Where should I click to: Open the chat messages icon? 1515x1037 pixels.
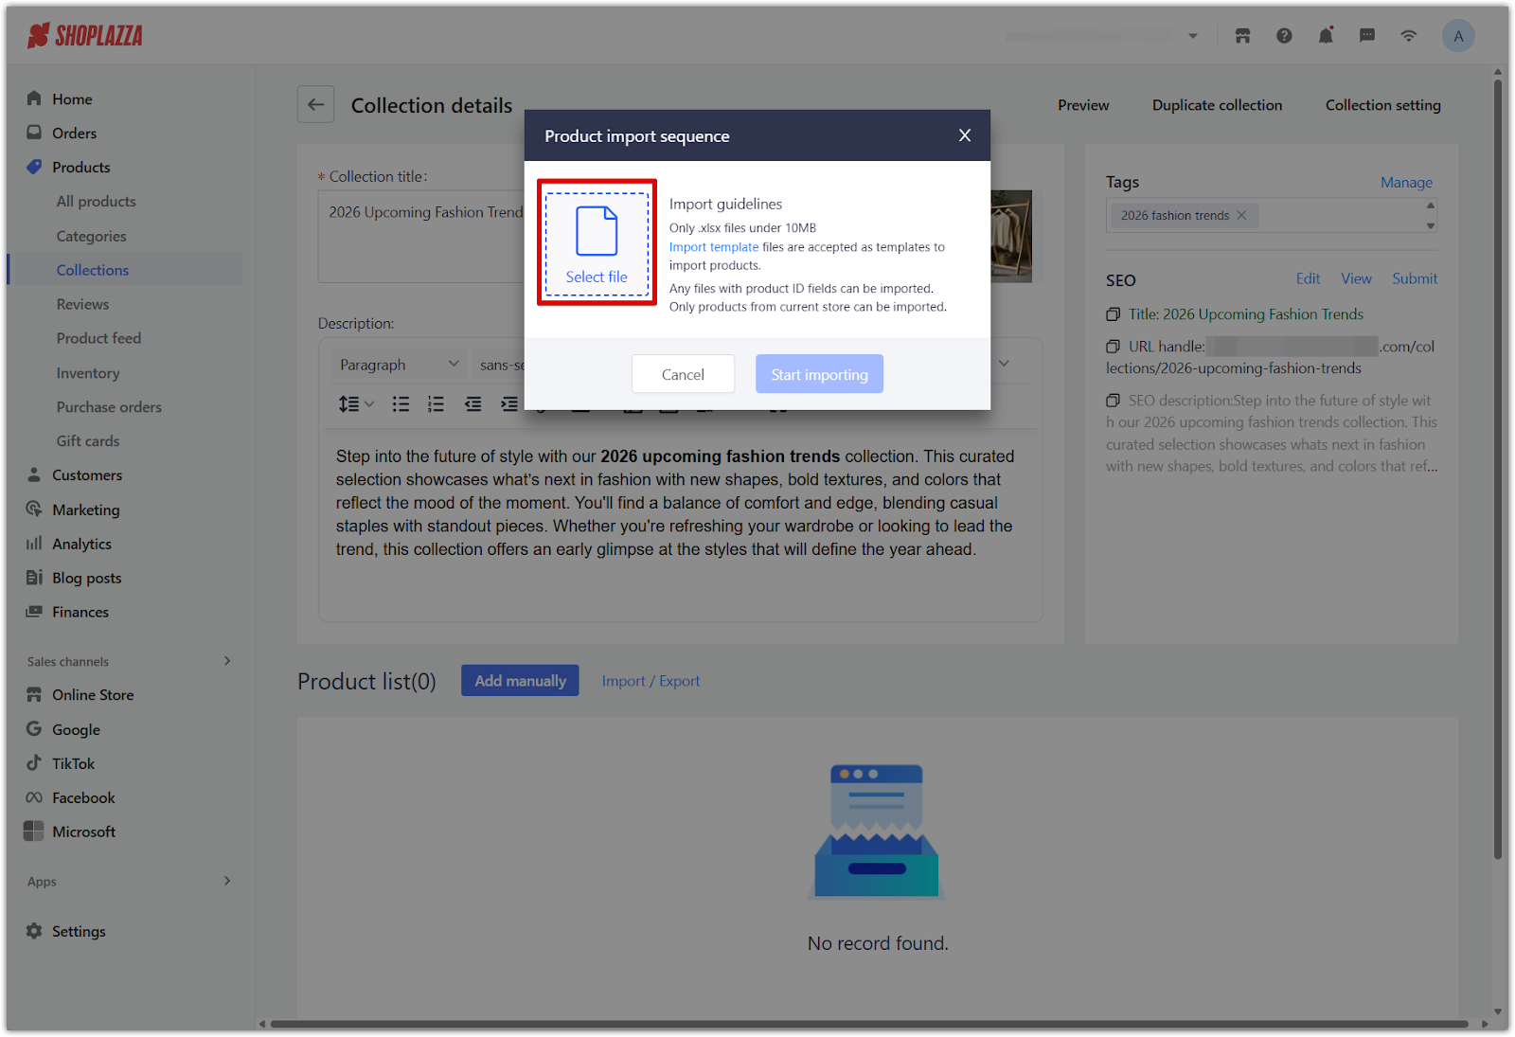[x=1367, y=36]
